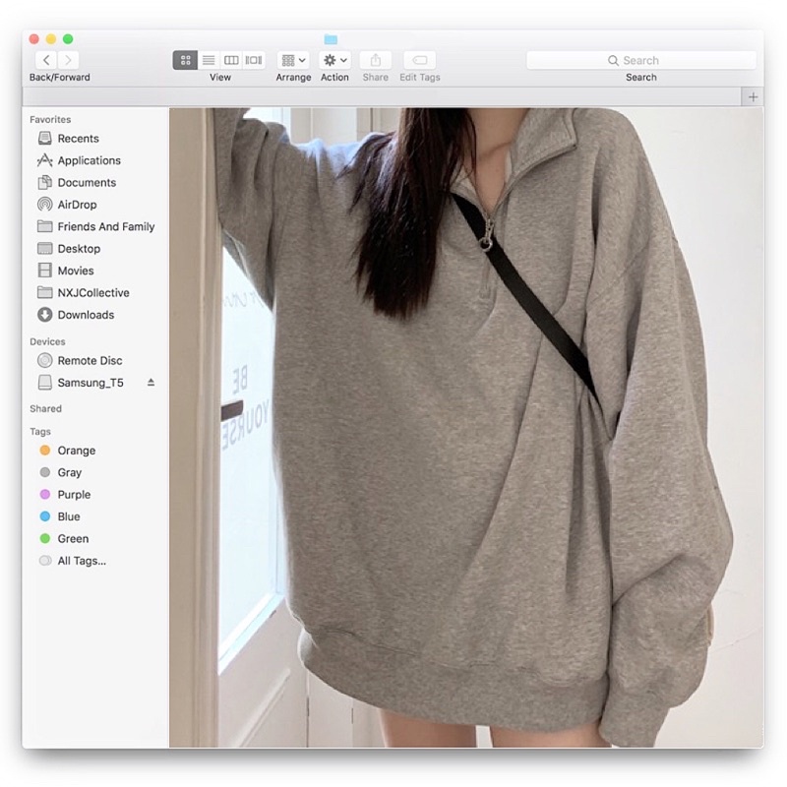Eject the Samsung_T5 drive

pyautogui.click(x=151, y=382)
